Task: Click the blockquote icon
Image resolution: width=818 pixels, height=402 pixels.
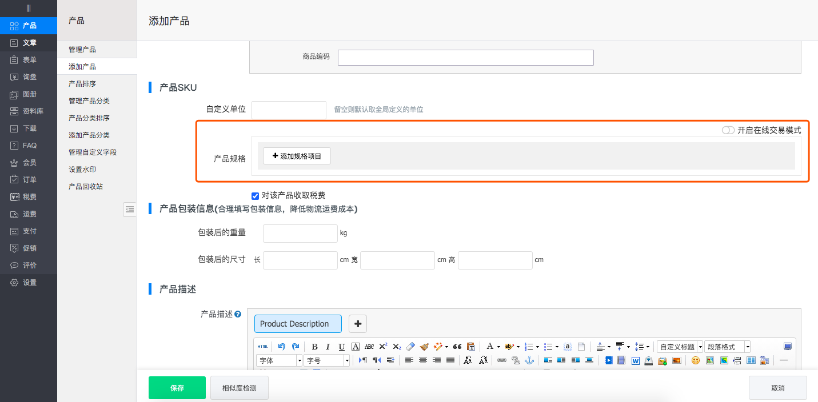Action: (457, 347)
